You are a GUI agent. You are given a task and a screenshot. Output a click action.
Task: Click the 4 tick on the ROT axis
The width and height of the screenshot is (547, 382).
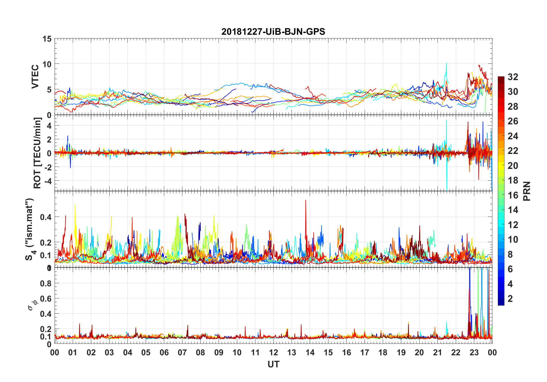49,126
